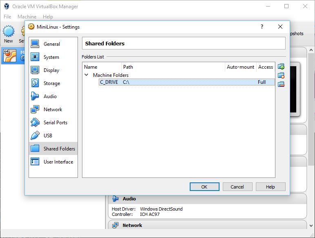Select MiniLinux VM in Manager list
Viewport: 315px width, 238px height.
pyautogui.click(x=13, y=56)
